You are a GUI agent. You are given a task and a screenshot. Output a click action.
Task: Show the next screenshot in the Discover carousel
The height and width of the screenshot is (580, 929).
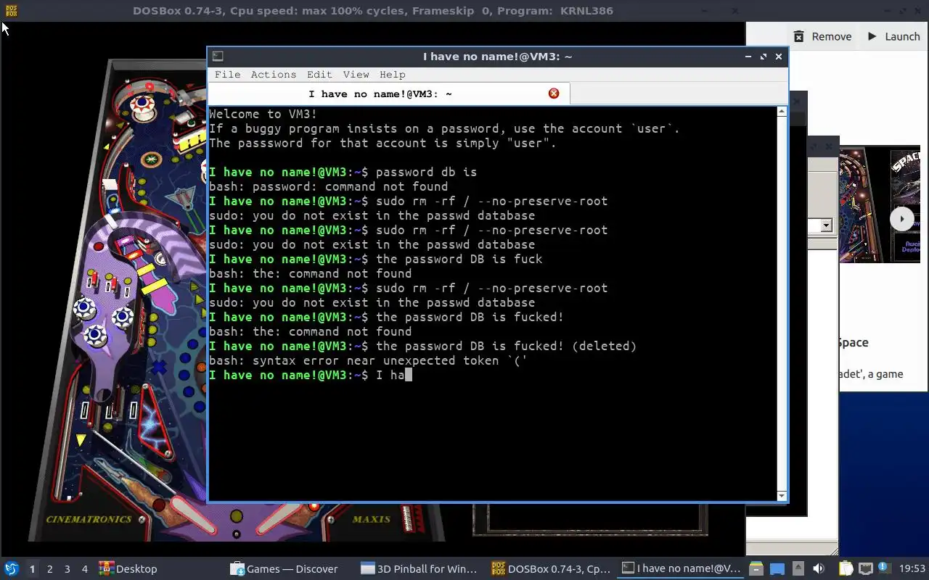click(x=902, y=219)
